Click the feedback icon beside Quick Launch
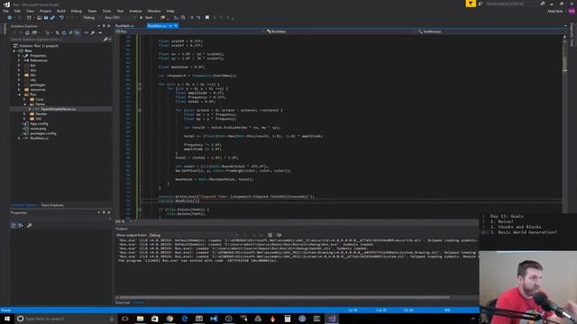The image size is (577, 324). [x=481, y=4]
